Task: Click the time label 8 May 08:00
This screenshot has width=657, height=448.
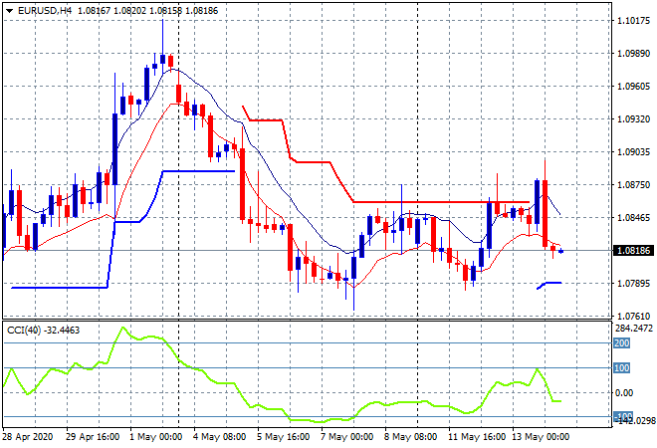Action: point(411,437)
